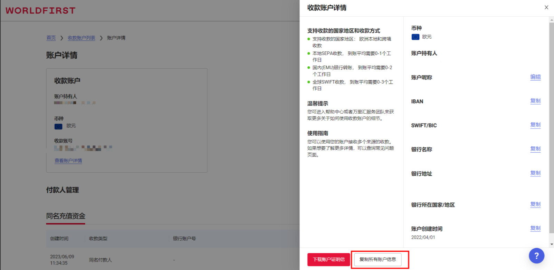554x270 pixels.
Task: Copy the SWIFT/BIC code
Action: click(x=535, y=125)
